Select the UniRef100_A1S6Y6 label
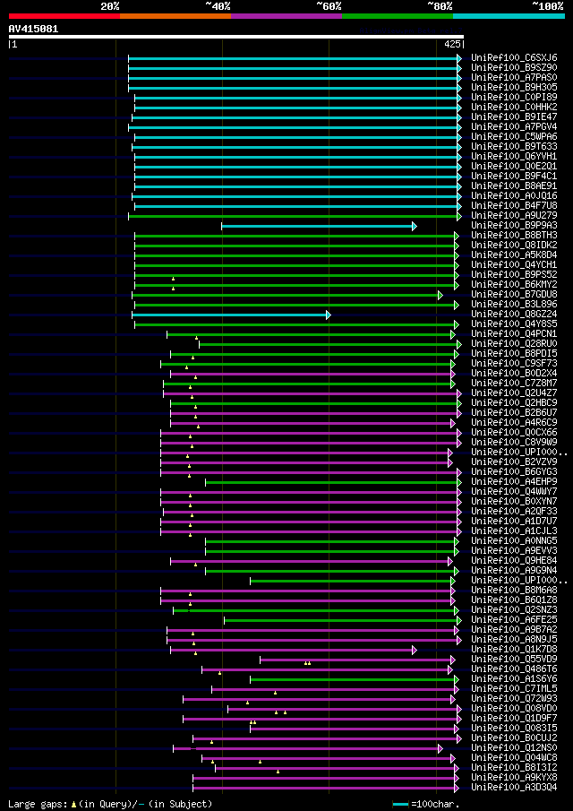573x811 pixels. point(514,678)
